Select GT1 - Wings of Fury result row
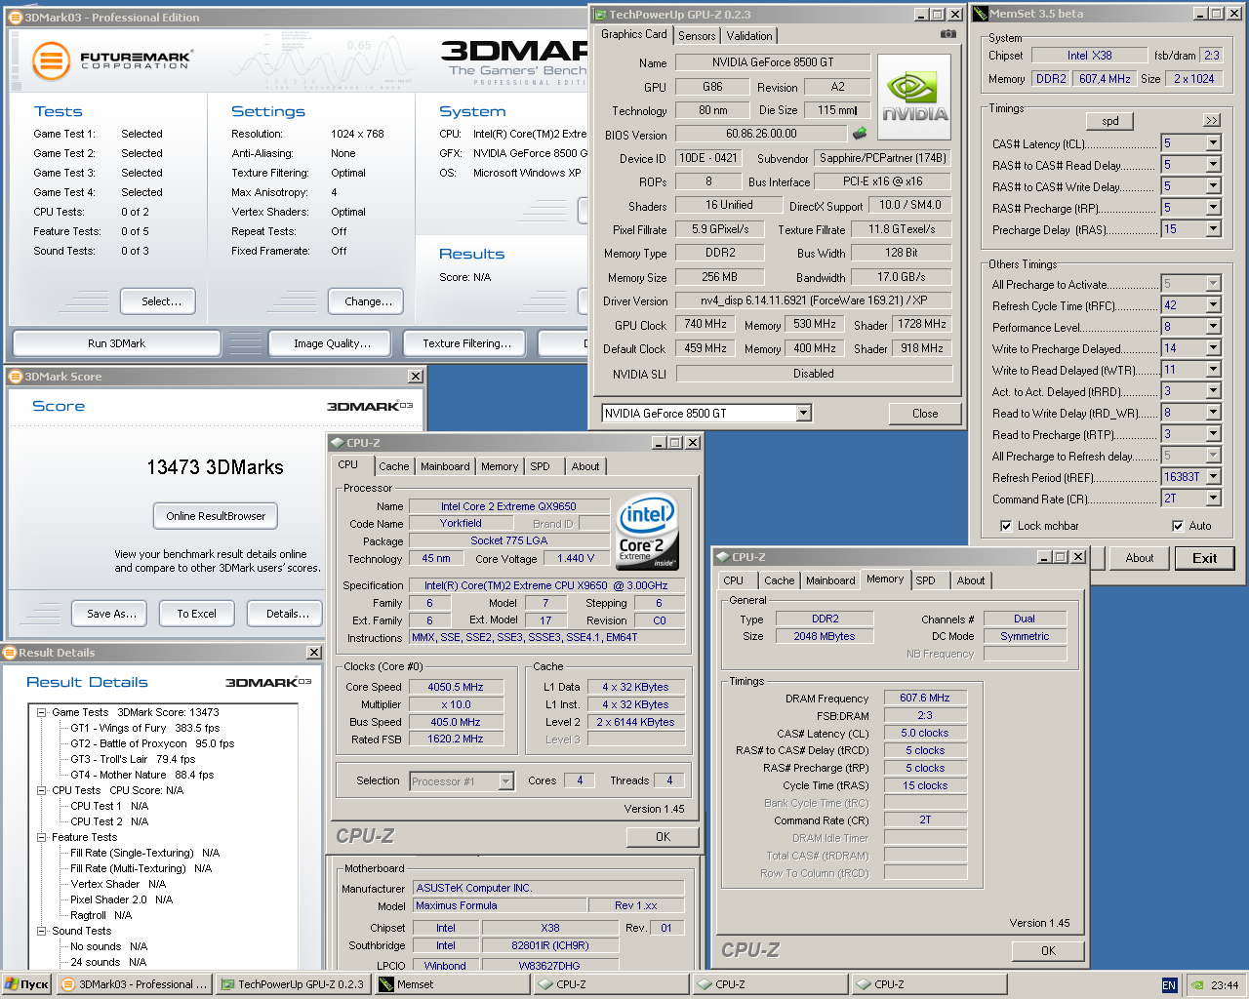Viewport: 1249px width, 999px height. pos(145,728)
